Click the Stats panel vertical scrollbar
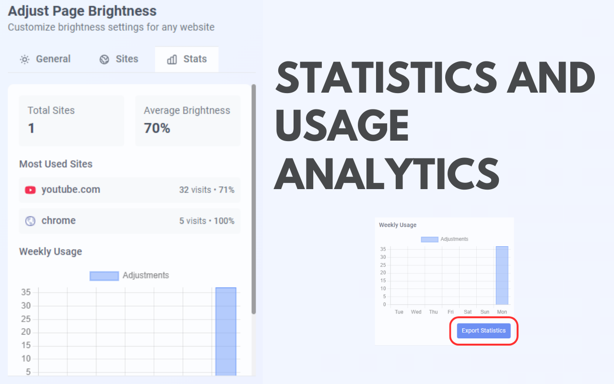614x384 pixels. pyautogui.click(x=254, y=199)
